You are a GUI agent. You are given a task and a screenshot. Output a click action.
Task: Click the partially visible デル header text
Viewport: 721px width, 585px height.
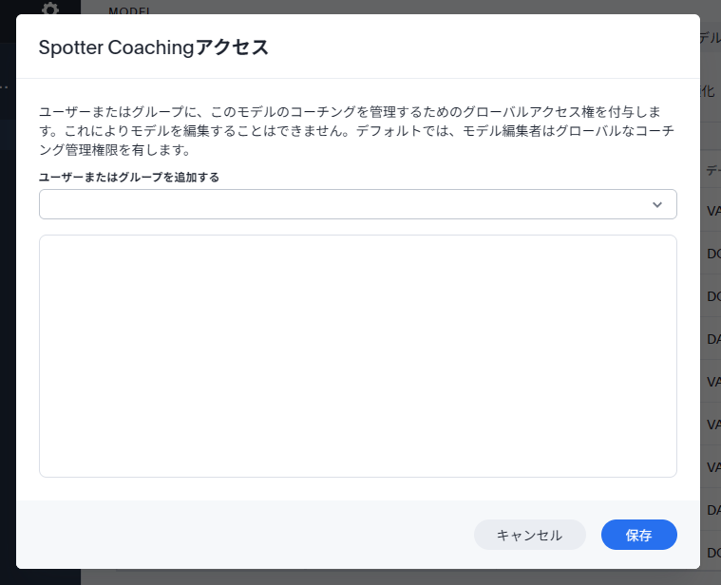710,38
